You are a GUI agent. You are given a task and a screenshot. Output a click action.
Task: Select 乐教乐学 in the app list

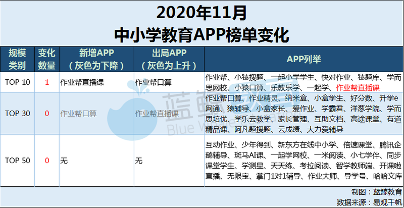[285, 87]
